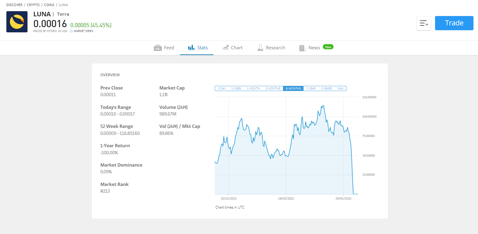This screenshot has width=478, height=234.
Task: Open the Chart tab
Action: point(232,48)
